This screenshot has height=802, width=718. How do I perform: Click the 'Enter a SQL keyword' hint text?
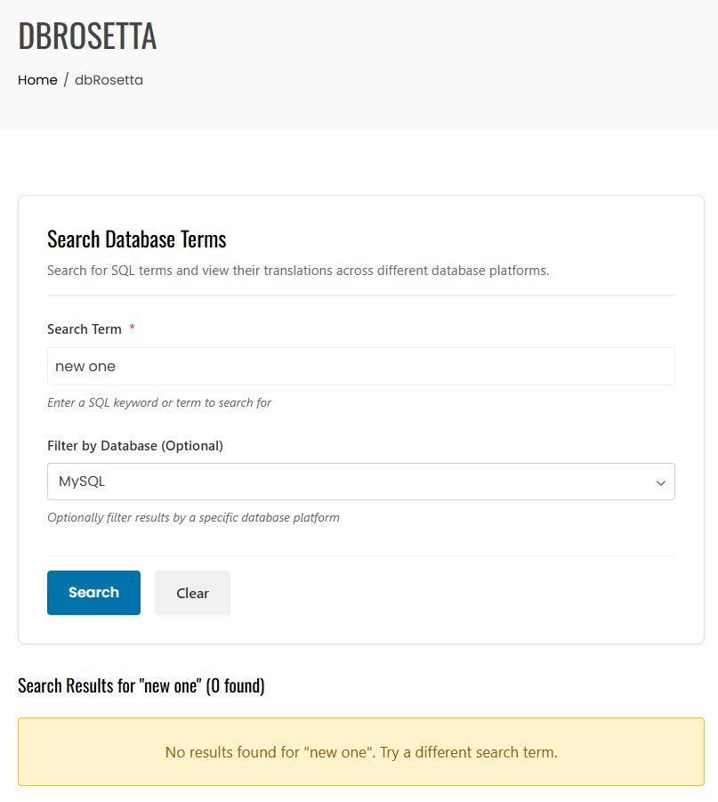(159, 402)
